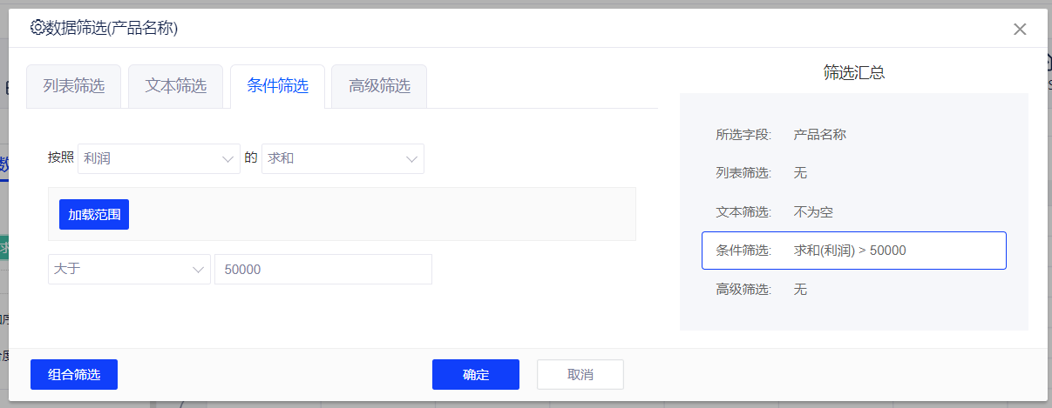The height and width of the screenshot is (408, 1052).
Task: Open the 文本筛选 tab
Action: (176, 86)
